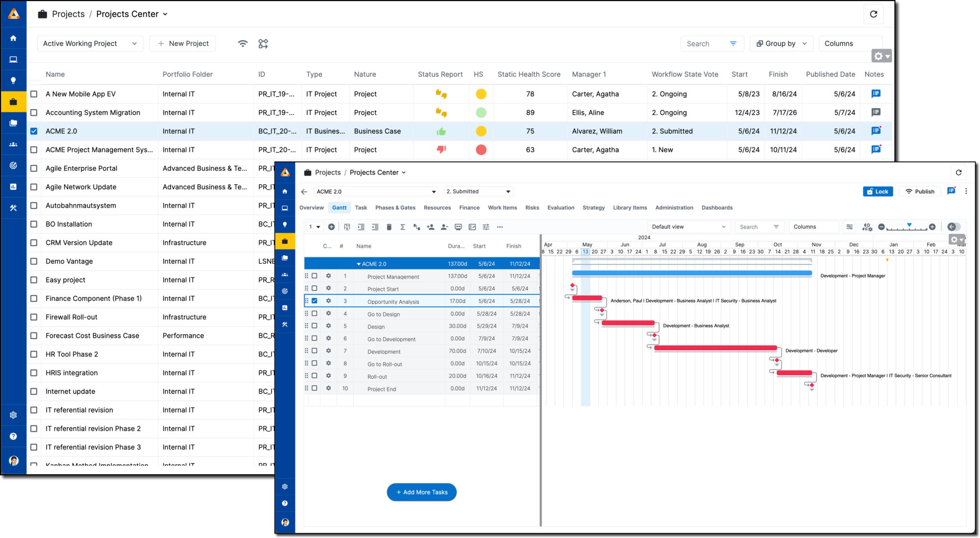This screenshot has height=538, width=980.
Task: Click the assign resource add-person icon
Action: [430, 227]
